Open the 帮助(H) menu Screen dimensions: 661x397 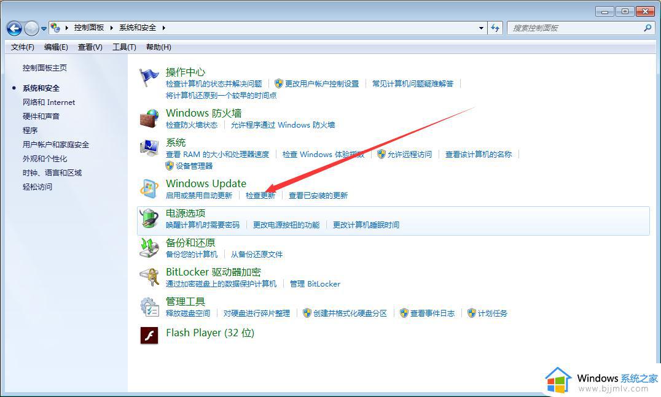point(158,47)
